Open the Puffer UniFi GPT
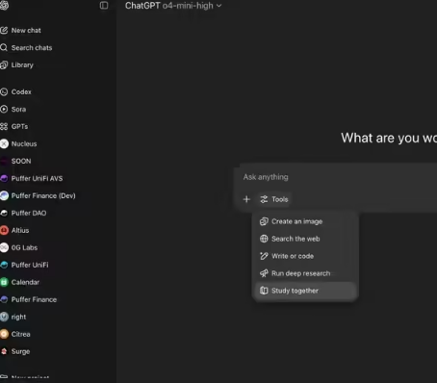The image size is (437, 383). point(30,266)
